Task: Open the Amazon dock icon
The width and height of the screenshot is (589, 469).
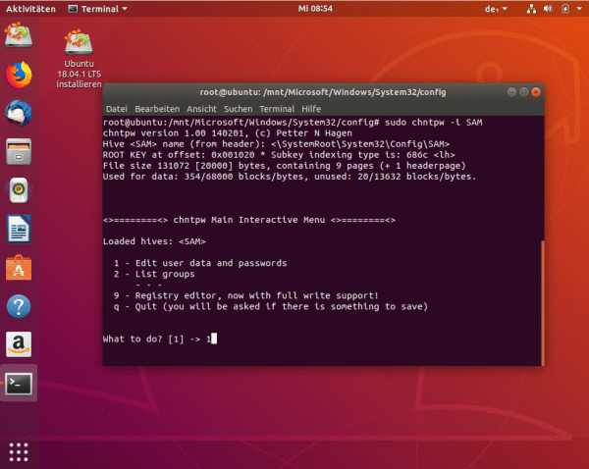Action: pyautogui.click(x=19, y=344)
